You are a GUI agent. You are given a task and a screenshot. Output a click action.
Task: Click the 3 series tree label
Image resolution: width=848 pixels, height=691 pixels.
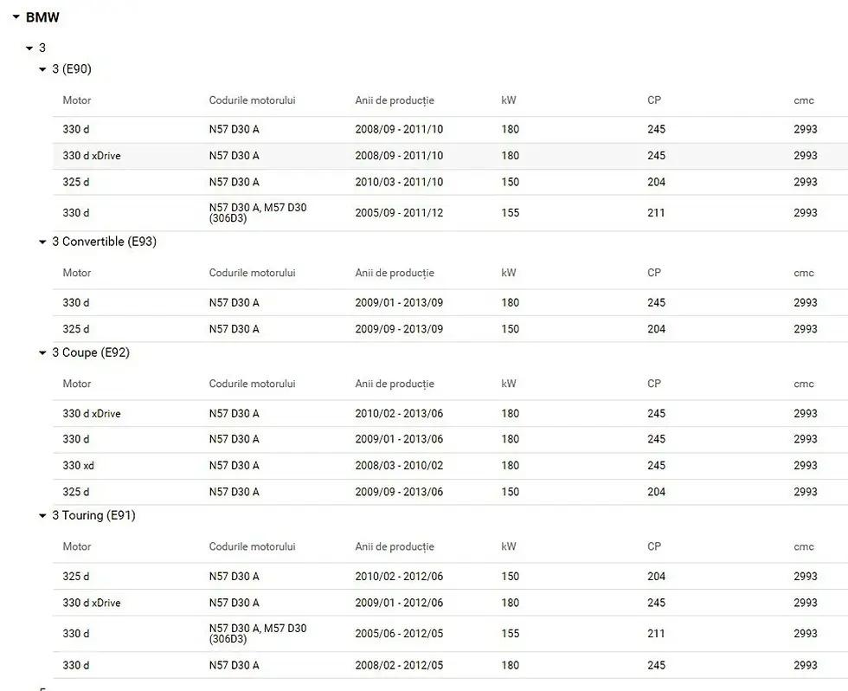tap(42, 48)
